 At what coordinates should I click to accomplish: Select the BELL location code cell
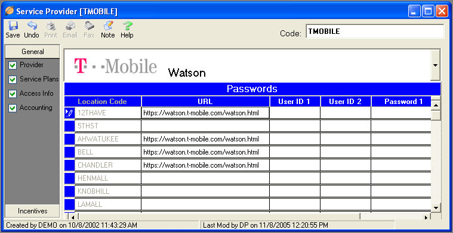point(108,152)
